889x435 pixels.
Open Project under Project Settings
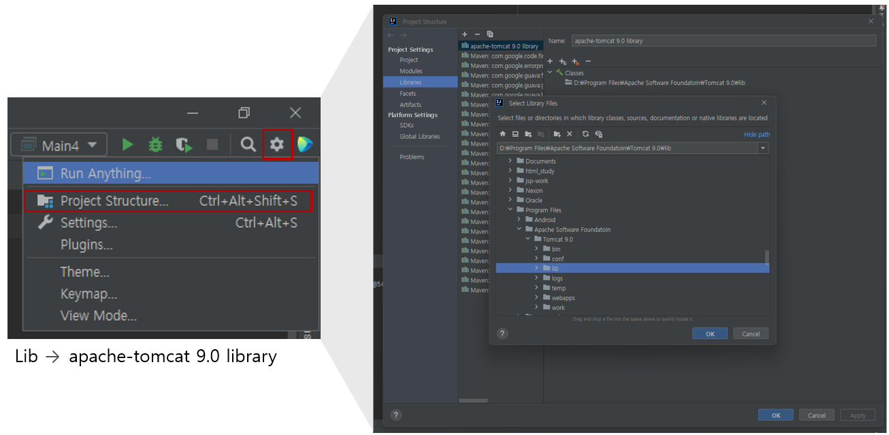408,60
